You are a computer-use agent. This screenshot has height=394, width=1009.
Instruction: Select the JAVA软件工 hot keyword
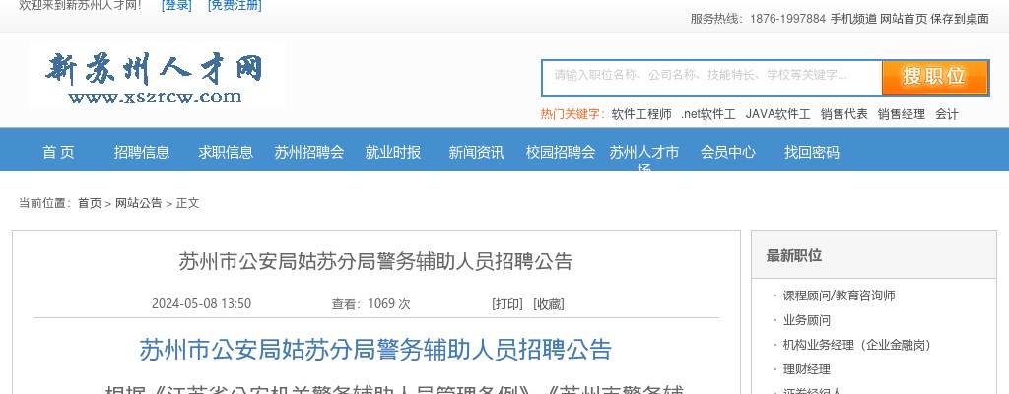777,114
